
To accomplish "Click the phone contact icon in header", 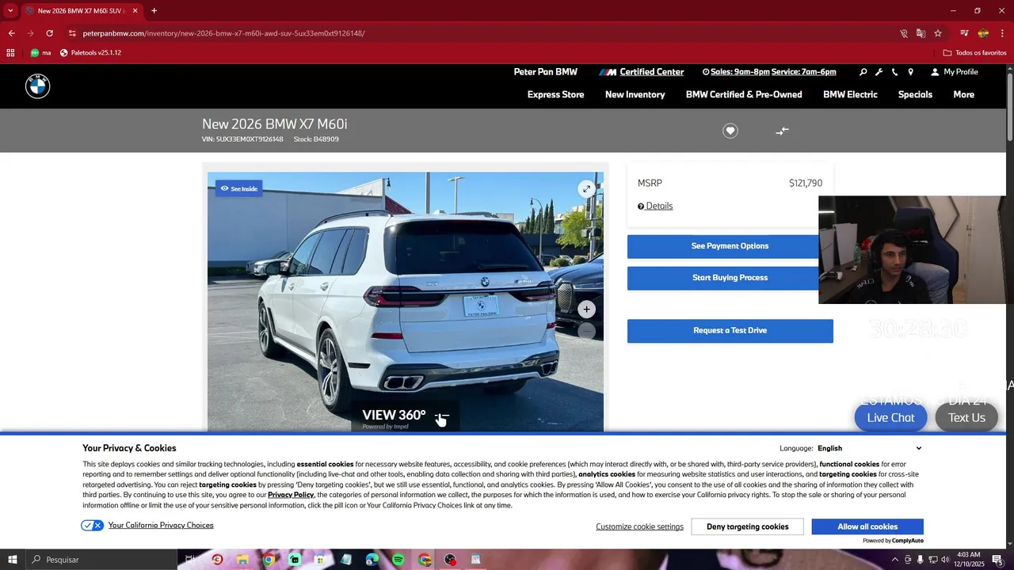I will tap(894, 72).
